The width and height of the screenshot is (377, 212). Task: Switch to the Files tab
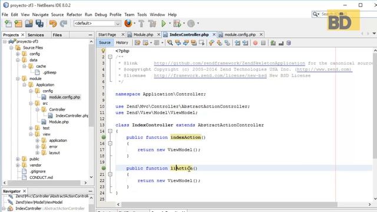(57, 35)
